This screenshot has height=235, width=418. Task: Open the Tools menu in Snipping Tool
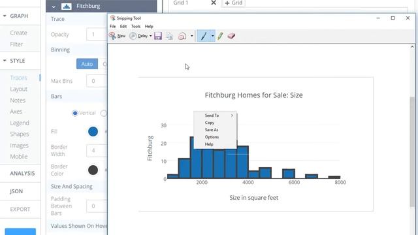pos(136,26)
